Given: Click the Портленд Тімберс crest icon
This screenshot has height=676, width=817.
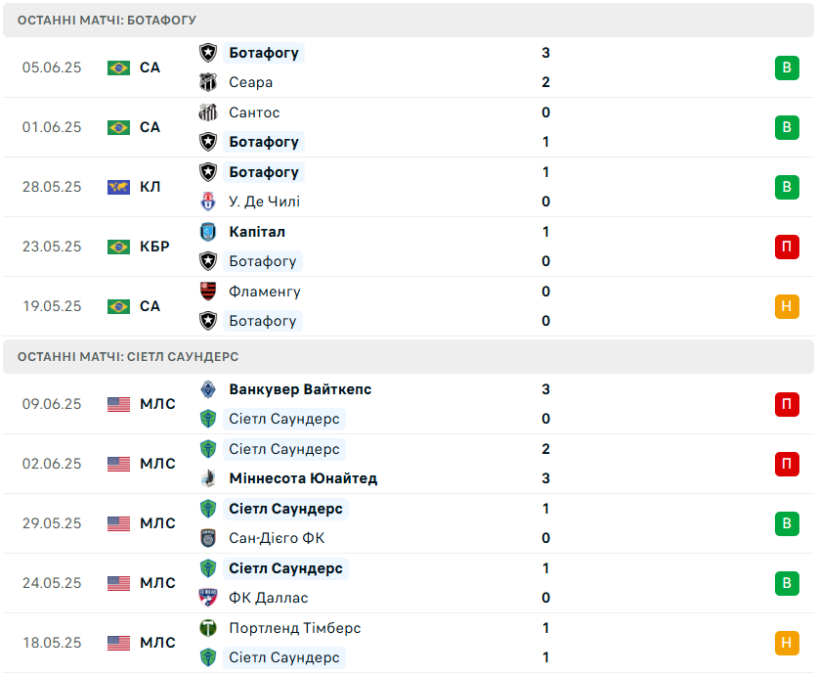Looking at the screenshot, I should tap(208, 628).
